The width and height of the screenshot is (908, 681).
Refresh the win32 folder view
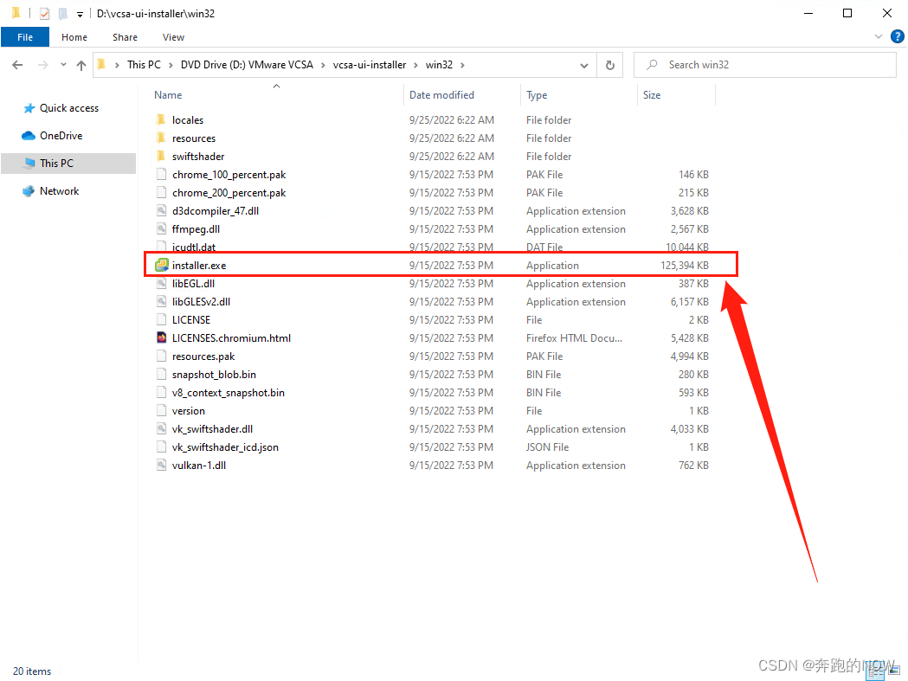coord(609,65)
